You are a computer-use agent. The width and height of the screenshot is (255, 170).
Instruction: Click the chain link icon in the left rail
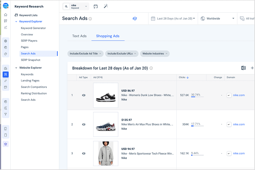[x=6, y=81]
